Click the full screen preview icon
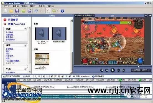The height and width of the screenshot is (103, 153). [146, 16]
